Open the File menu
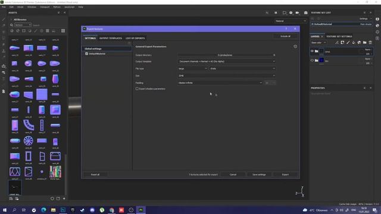The image size is (381, 214). point(4,7)
